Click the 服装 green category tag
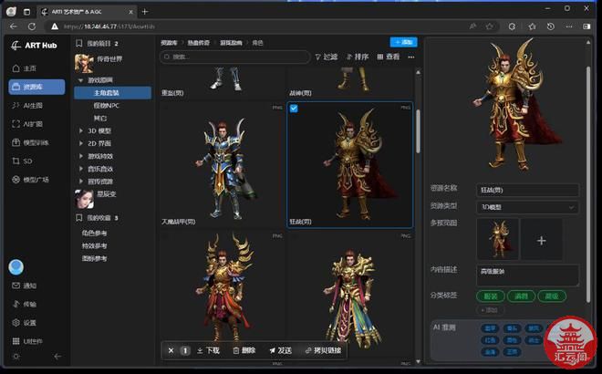The height and width of the screenshot is (374, 602). (x=491, y=296)
